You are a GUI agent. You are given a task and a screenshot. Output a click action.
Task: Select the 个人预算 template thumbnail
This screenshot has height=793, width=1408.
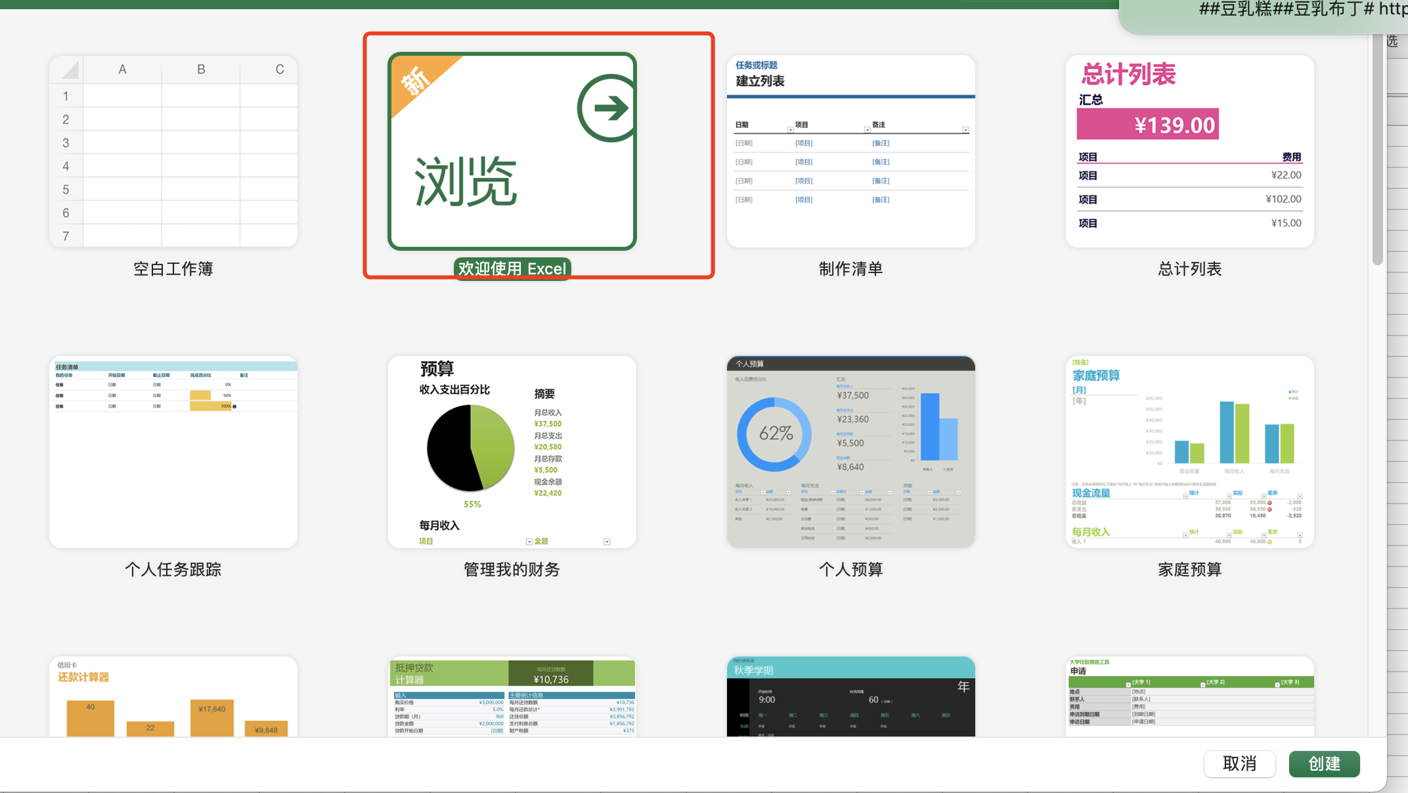pos(851,452)
